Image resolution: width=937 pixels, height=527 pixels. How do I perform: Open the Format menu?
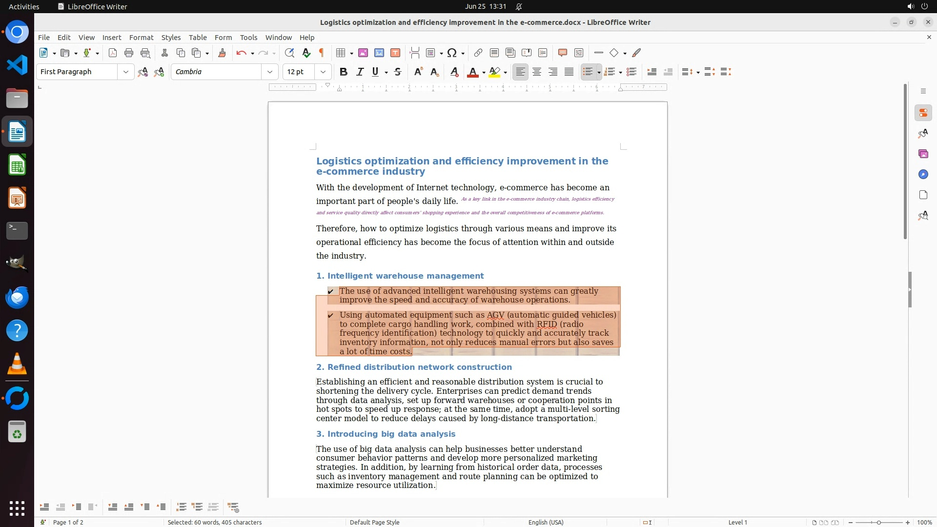point(141,38)
